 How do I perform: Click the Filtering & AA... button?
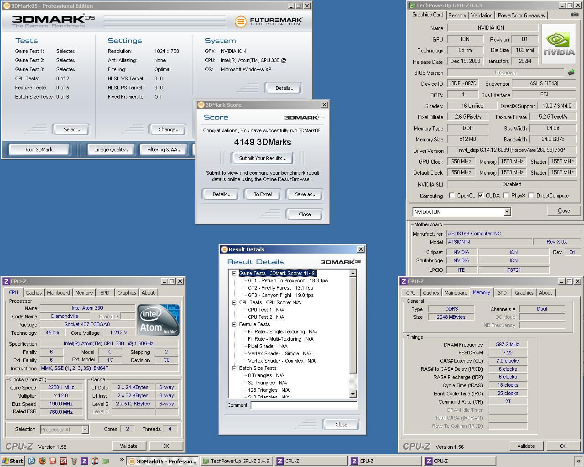click(164, 150)
